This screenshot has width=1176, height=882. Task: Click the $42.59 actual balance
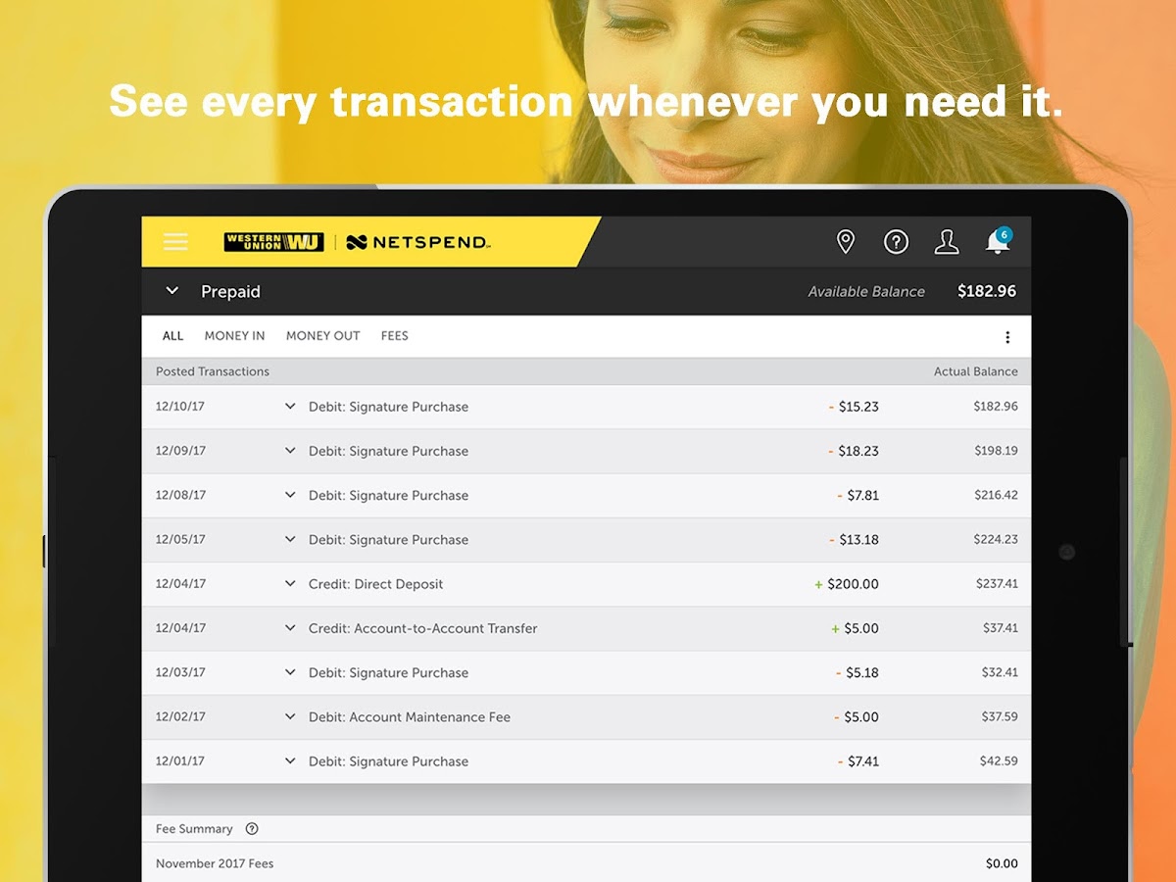coord(999,760)
